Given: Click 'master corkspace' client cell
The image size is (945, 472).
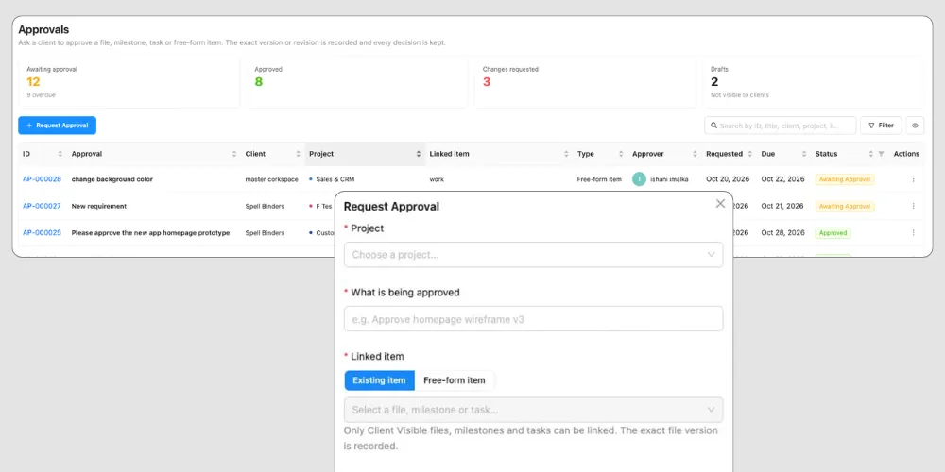Looking at the screenshot, I should click(272, 179).
